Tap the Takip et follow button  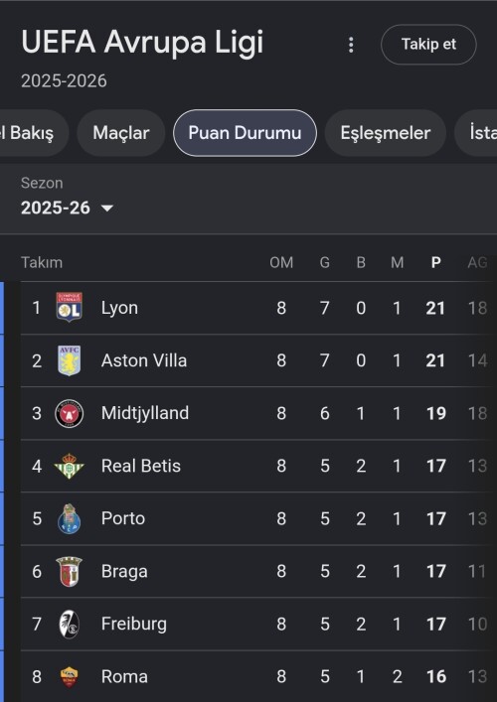pyautogui.click(x=428, y=45)
